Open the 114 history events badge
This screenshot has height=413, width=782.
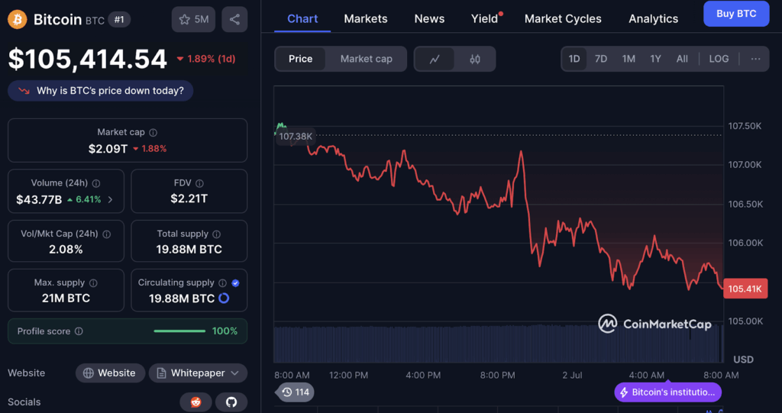click(x=294, y=392)
